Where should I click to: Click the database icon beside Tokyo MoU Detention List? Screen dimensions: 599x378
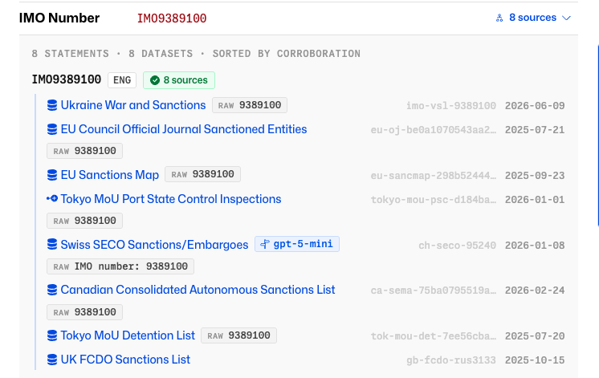pyautogui.click(x=52, y=335)
